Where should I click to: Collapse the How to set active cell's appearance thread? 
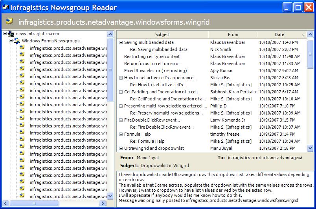(x=121, y=78)
